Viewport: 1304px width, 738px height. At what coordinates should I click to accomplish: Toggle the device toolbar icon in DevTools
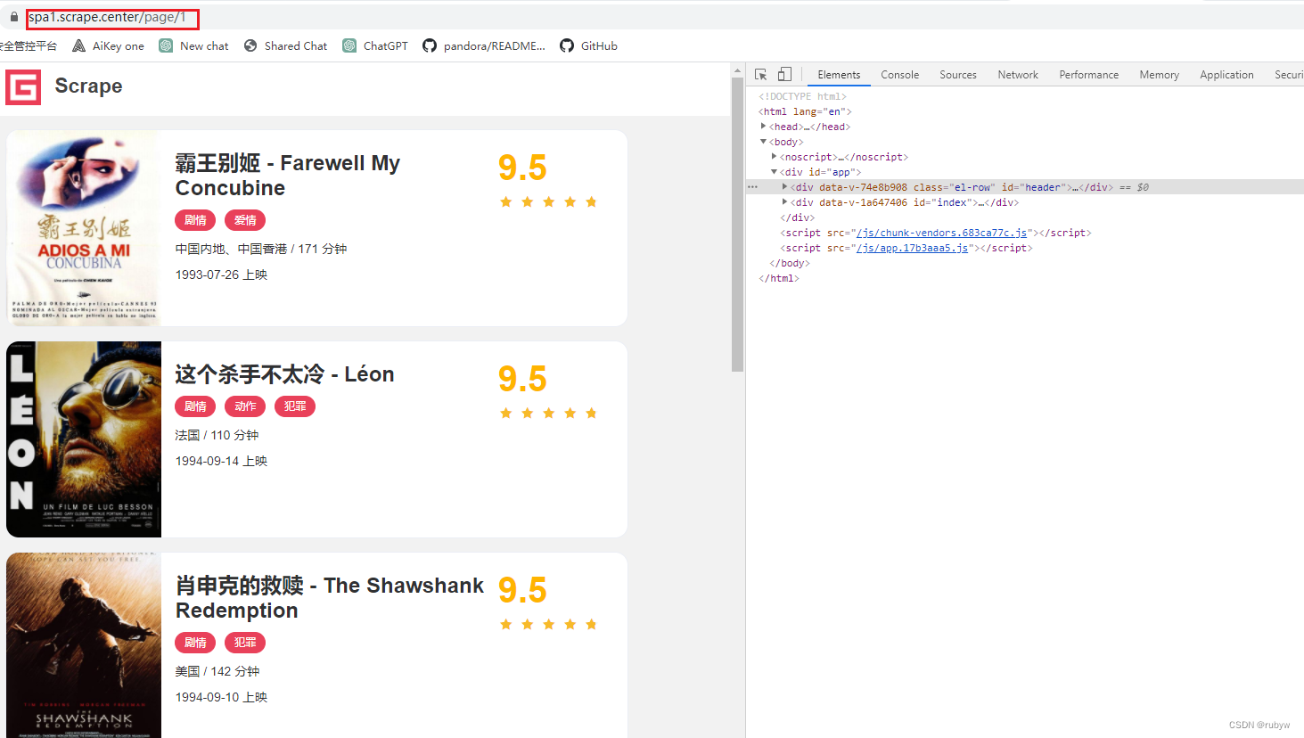pyautogui.click(x=784, y=75)
